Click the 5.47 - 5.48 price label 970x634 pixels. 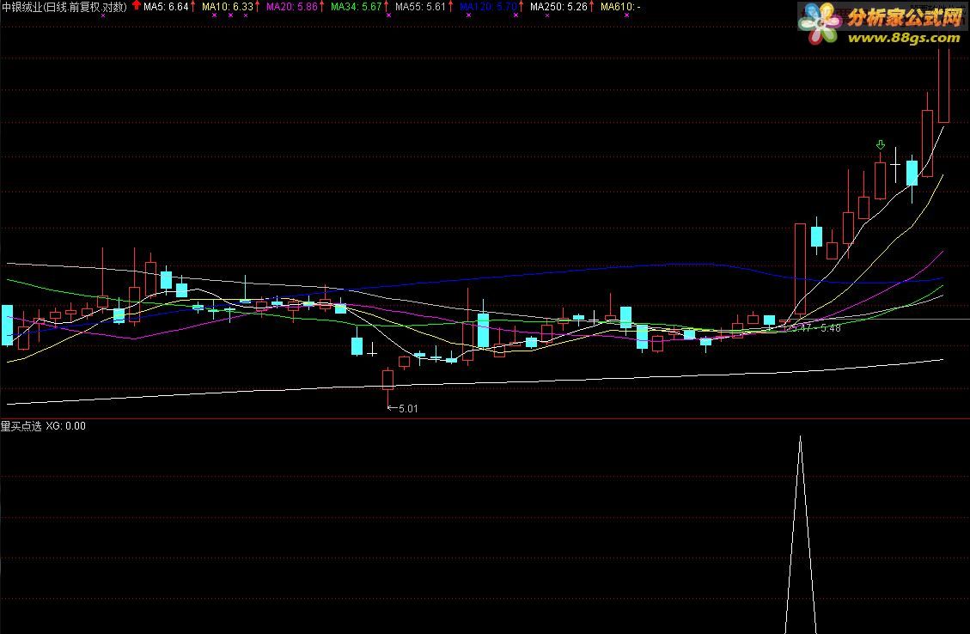tap(815, 328)
